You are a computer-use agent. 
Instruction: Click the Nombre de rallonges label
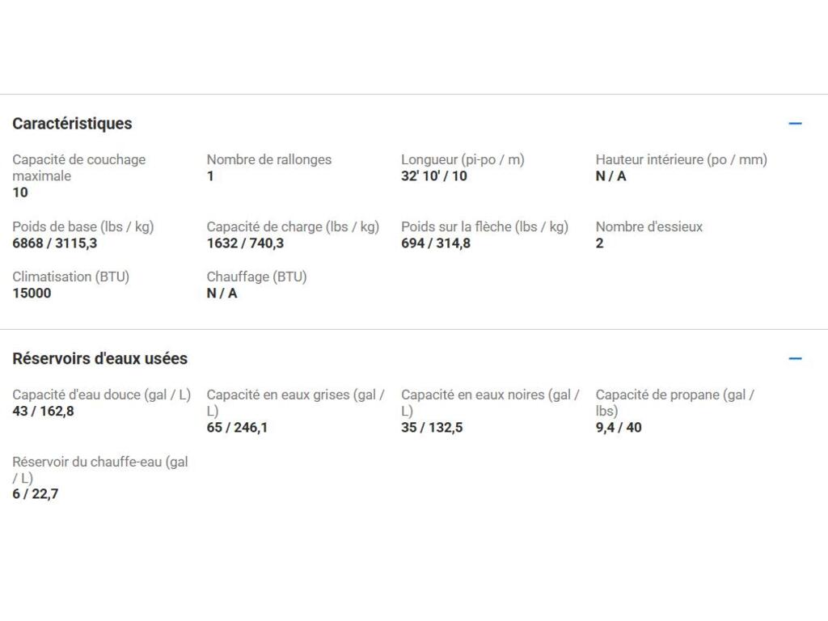pyautogui.click(x=268, y=159)
